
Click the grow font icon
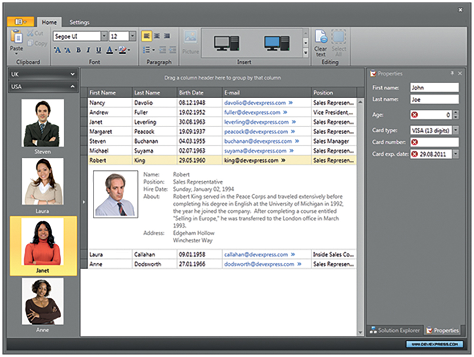(57, 50)
